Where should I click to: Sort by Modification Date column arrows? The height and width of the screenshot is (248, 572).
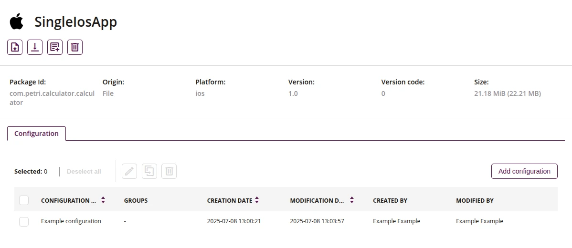352,200
